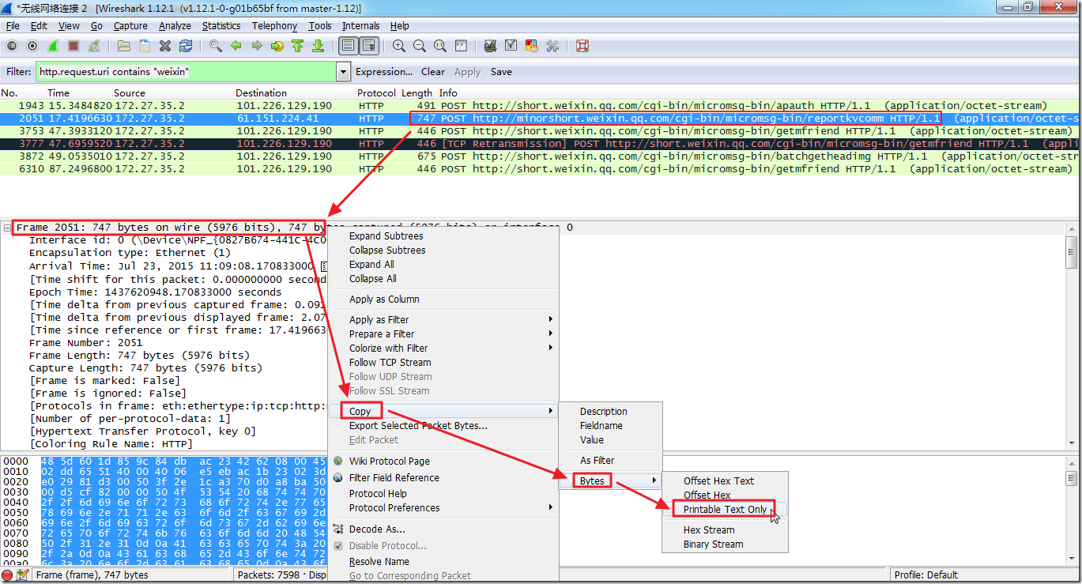Screen dimensions: 1082x584
Task: Start a new live capture
Action: (53, 46)
